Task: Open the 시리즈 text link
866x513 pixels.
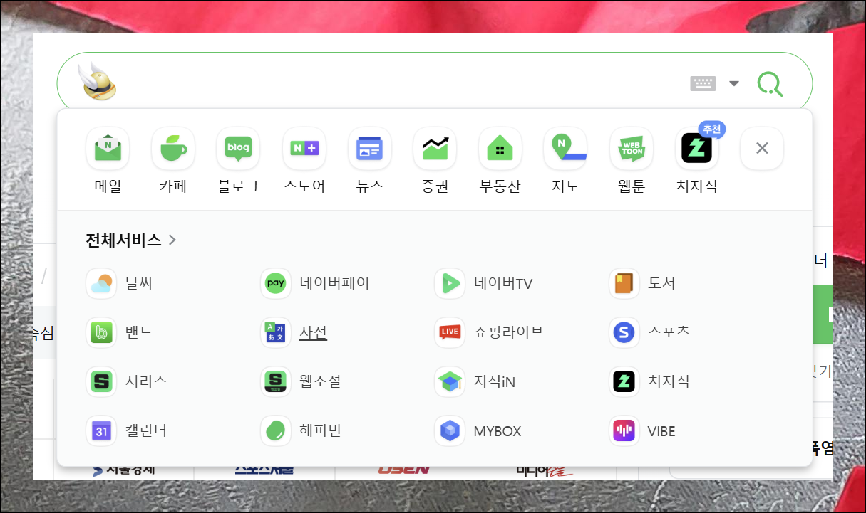Action: [x=146, y=381]
